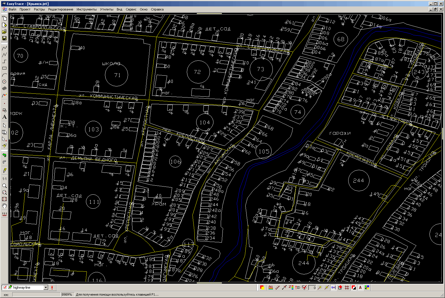This screenshot has width=445, height=298.
Task: Select the arc drawing tool
Action: coord(4,75)
